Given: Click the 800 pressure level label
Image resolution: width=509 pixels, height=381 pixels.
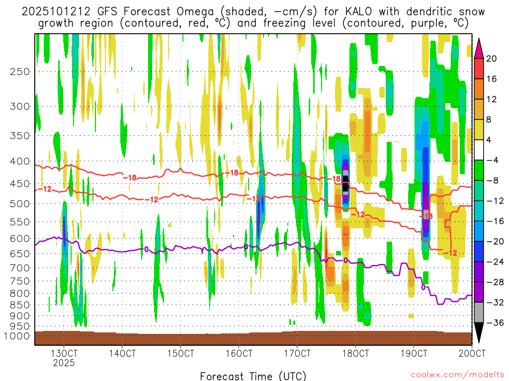Looking at the screenshot, I should [20, 294].
